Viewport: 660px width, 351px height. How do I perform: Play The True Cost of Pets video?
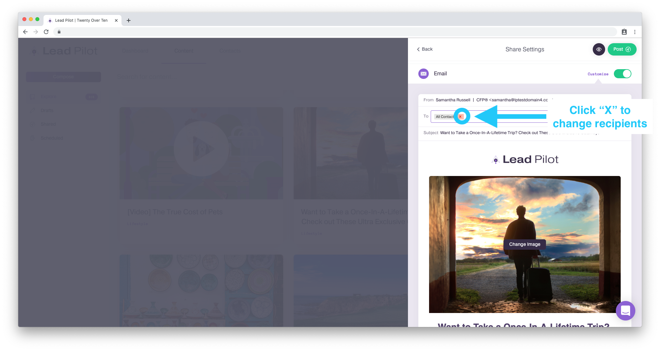pyautogui.click(x=201, y=149)
